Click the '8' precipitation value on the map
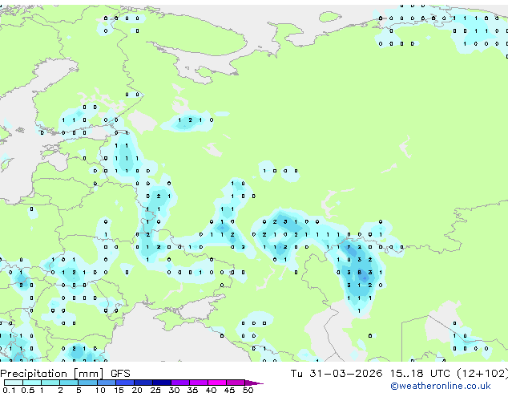 pyautogui.click(x=359, y=273)
